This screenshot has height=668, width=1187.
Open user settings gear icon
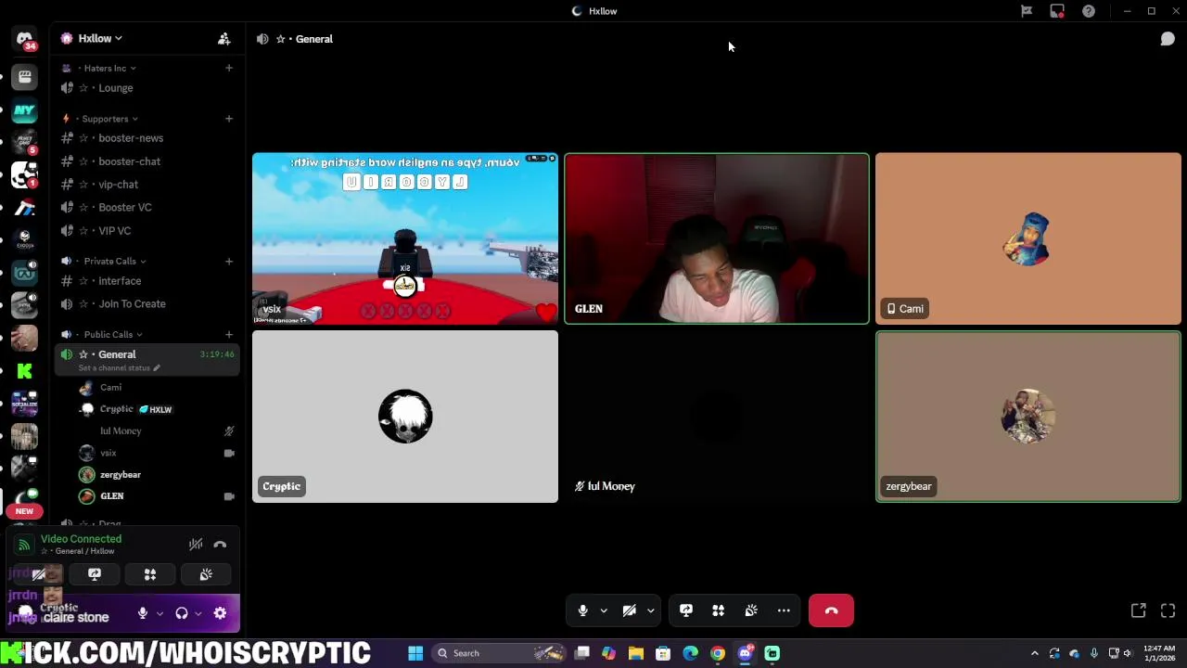220,613
